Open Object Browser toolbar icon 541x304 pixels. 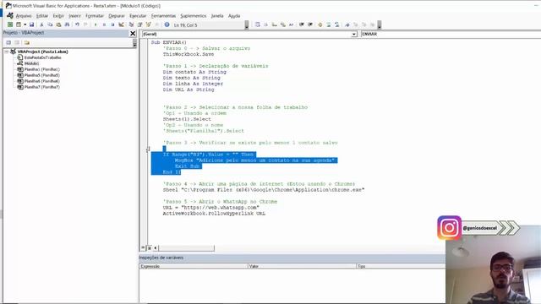(x=149, y=24)
